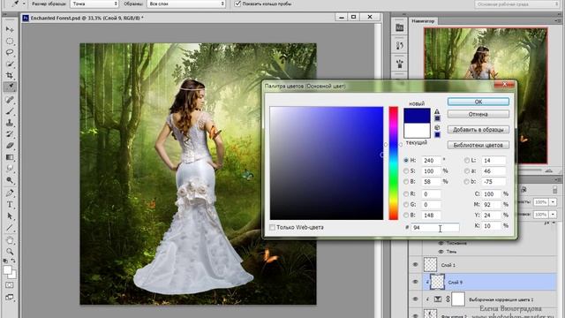The width and height of the screenshot is (565, 318).
Task: Open the layer opacity dropdown arrow
Action: pos(553,202)
